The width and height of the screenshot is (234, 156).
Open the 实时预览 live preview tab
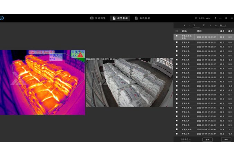click(x=98, y=18)
